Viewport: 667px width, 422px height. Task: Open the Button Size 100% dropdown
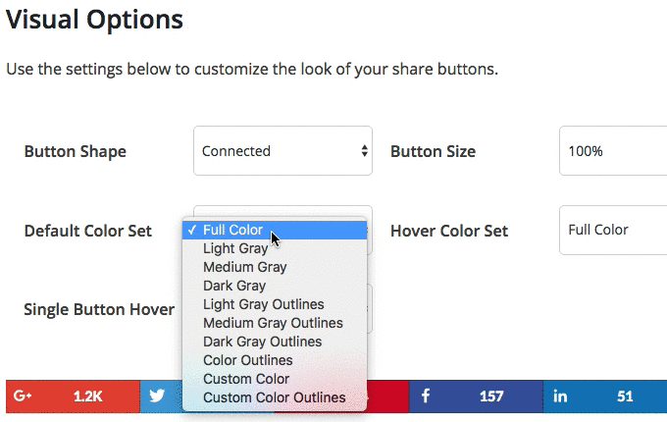click(613, 150)
